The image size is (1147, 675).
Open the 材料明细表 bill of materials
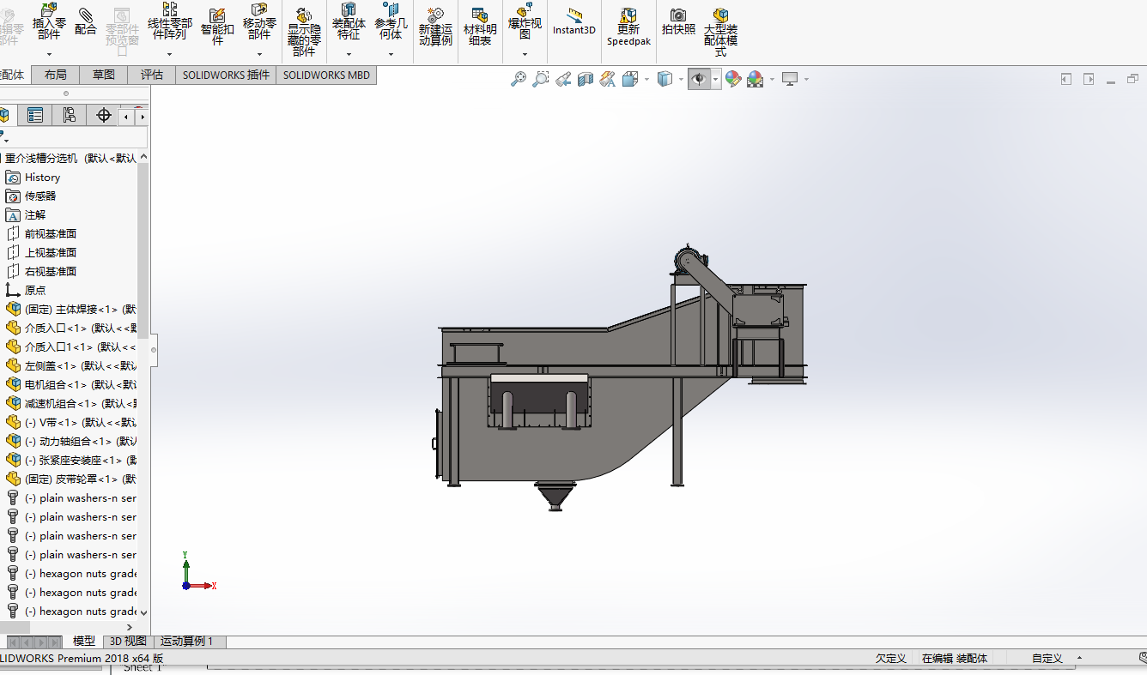point(480,27)
